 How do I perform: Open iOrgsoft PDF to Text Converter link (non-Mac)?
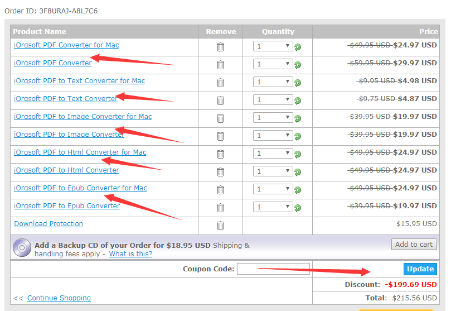(x=66, y=99)
